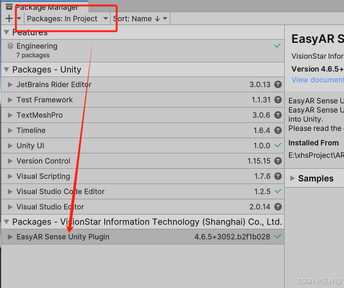
Task: Expand the Samples section
Action: [292, 179]
